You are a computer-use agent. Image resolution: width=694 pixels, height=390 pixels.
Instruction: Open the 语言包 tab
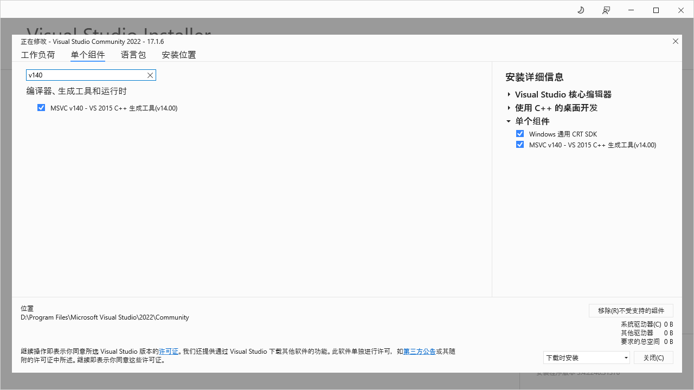(133, 55)
